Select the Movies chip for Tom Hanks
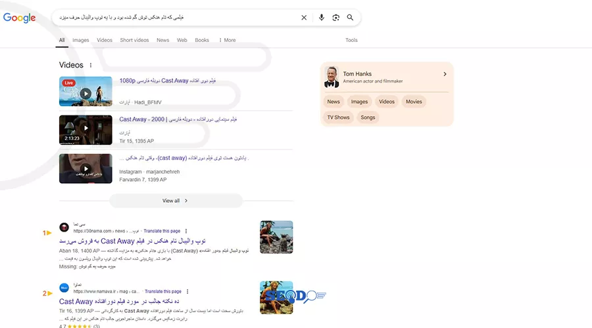The height and width of the screenshot is (328, 592). 414,102
